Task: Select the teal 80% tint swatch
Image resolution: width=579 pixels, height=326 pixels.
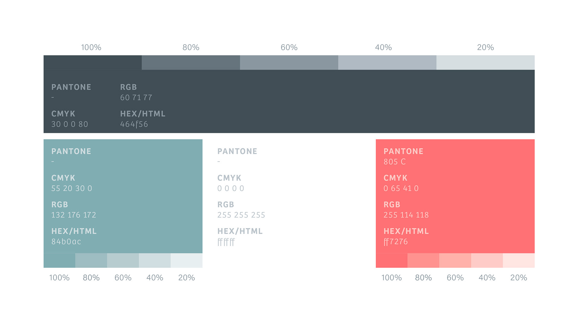Action: tap(91, 260)
